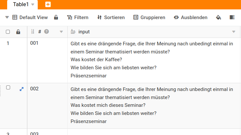241x135 pixels.
Task: Open the input column header dropdown
Action: point(234,32)
